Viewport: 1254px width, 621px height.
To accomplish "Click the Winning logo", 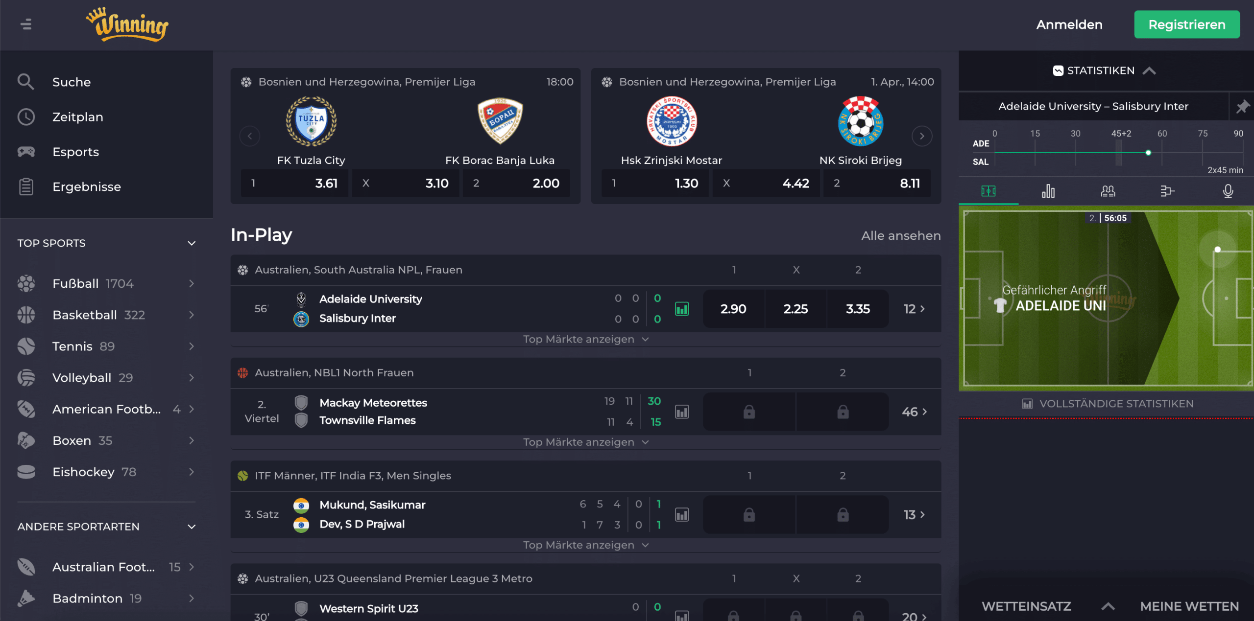I will click(x=127, y=24).
